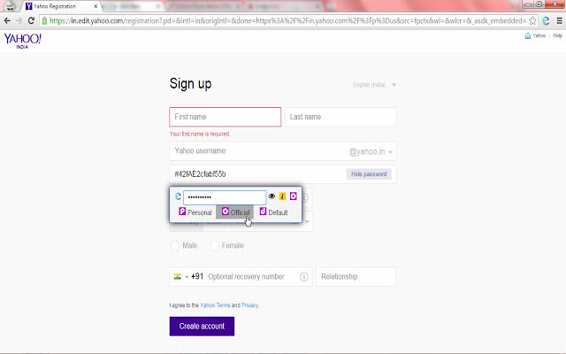Reload the Yahoo Registration page
Image resolution: width=566 pixels, height=354 pixels.
click(32, 20)
